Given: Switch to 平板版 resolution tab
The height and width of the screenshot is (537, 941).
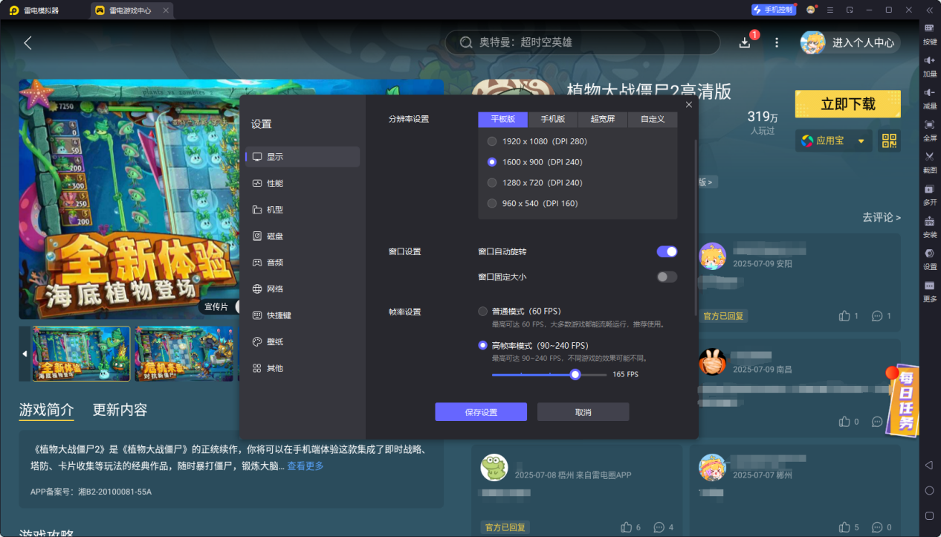Looking at the screenshot, I should tap(503, 120).
